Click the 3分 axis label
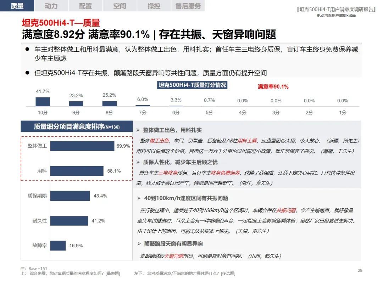The height and width of the screenshot is (287, 383). pyautogui.click(x=276, y=113)
